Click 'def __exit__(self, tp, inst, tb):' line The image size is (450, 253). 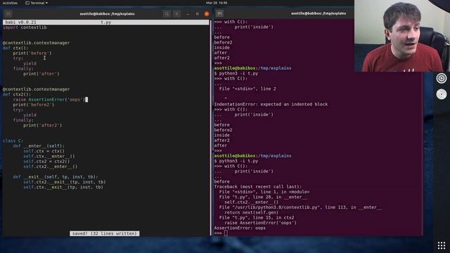point(56,177)
